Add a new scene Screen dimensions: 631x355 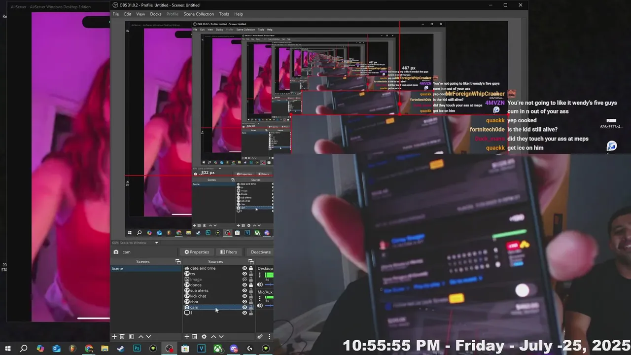[x=114, y=337]
